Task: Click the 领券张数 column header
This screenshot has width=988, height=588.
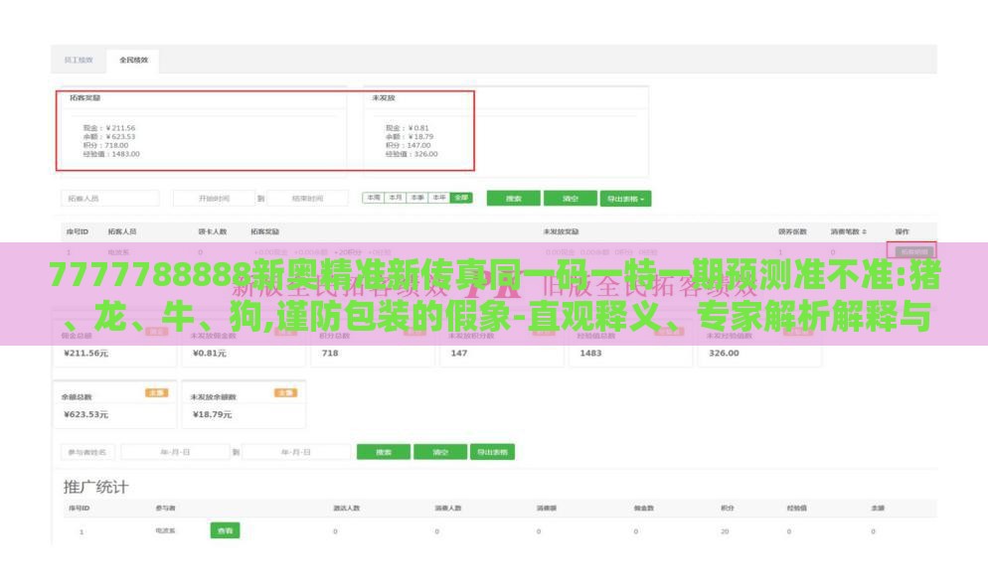Action: (x=792, y=231)
